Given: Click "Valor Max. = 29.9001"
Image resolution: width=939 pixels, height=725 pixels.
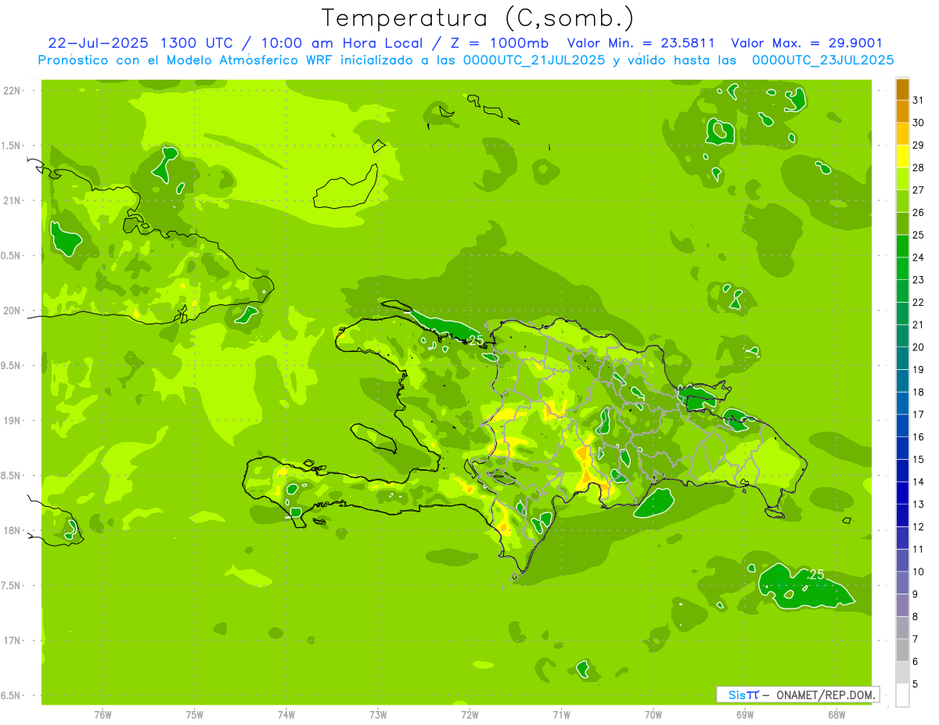Looking at the screenshot, I should click(x=807, y=43).
